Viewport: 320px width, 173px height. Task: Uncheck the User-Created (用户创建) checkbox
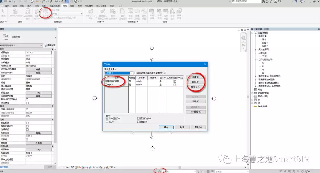107,118
